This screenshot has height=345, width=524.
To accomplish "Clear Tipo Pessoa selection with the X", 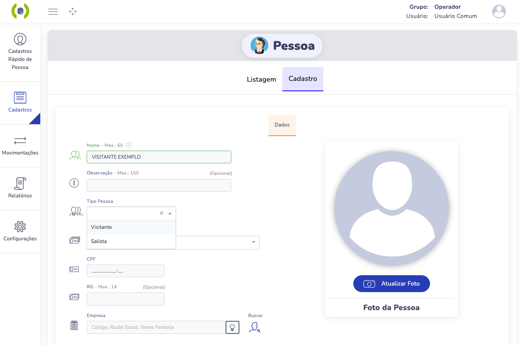I will (161, 213).
